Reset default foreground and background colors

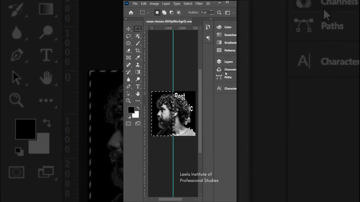pos(129,117)
